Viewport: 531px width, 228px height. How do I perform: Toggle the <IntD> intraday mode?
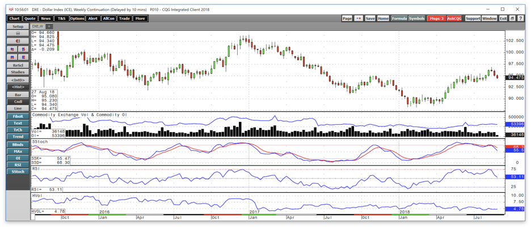pyautogui.click(x=18, y=80)
